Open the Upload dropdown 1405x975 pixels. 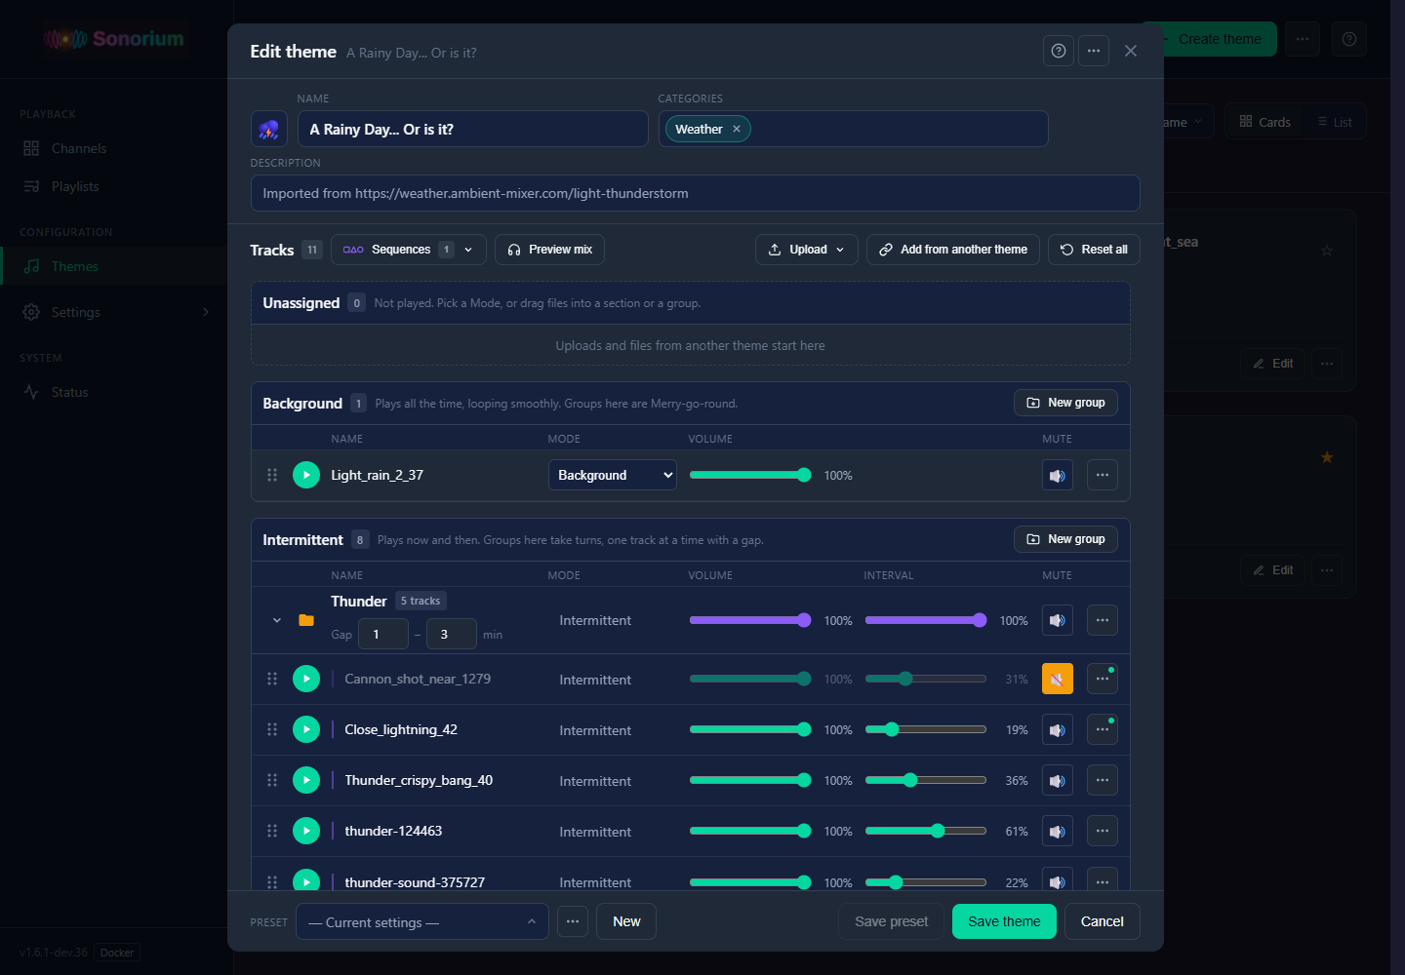(807, 250)
